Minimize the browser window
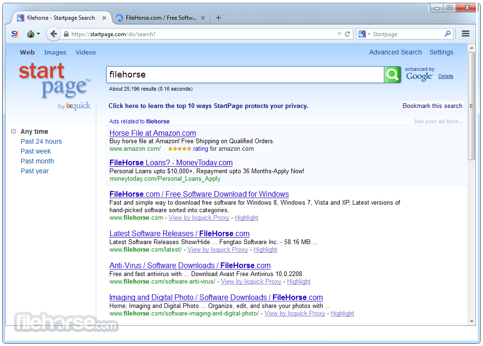The image size is (483, 346). coord(437,8)
